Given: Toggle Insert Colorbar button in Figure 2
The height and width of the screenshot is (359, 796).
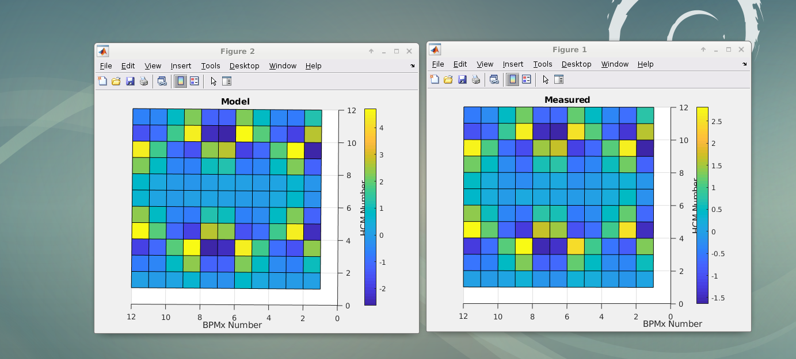Looking at the screenshot, I should pyautogui.click(x=181, y=82).
